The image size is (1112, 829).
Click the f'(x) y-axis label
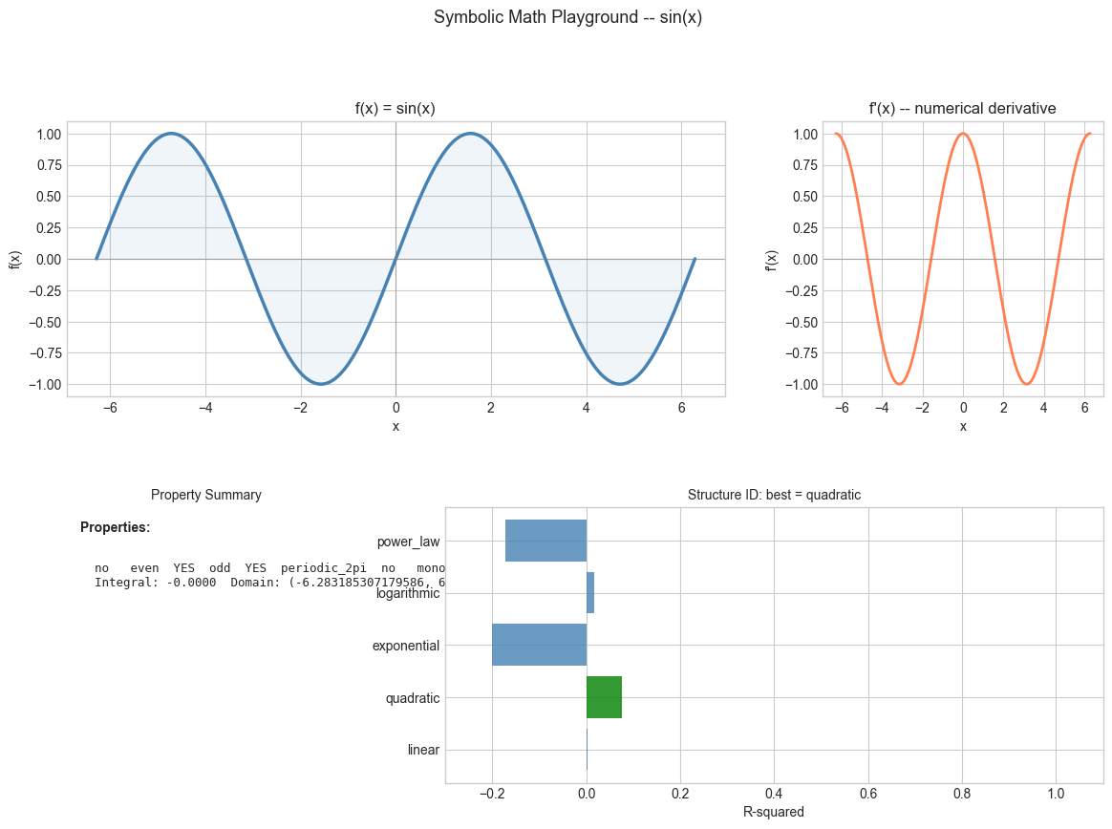point(771,259)
